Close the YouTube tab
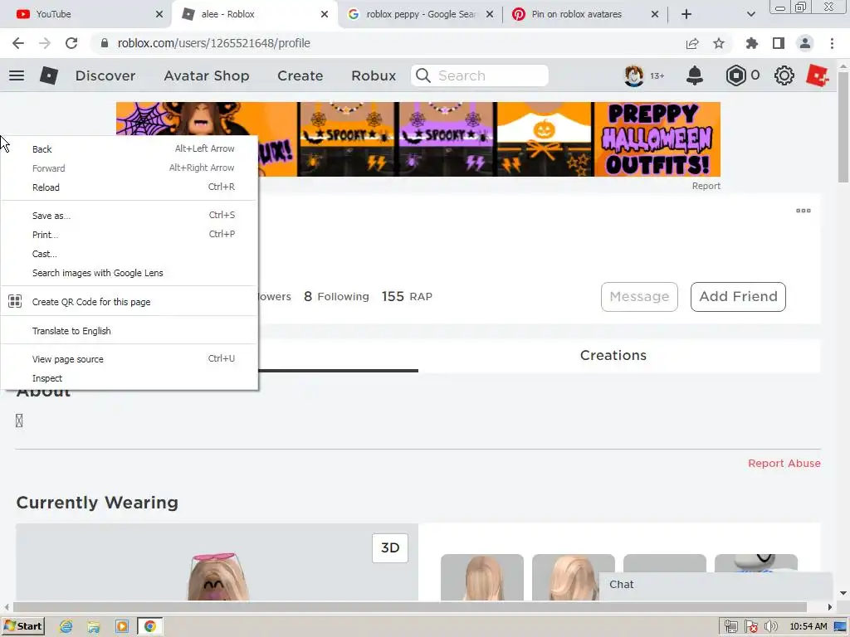Screen dimensions: 850x637 pos(159,14)
